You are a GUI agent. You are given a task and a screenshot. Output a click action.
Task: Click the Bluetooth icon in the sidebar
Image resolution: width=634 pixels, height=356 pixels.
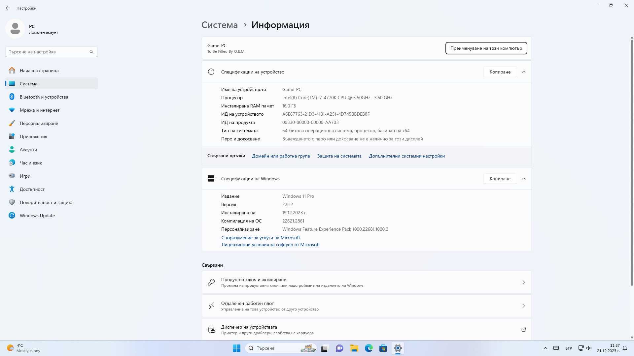click(12, 97)
